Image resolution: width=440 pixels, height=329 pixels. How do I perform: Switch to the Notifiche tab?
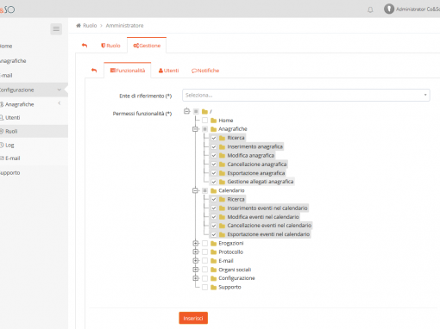click(205, 71)
